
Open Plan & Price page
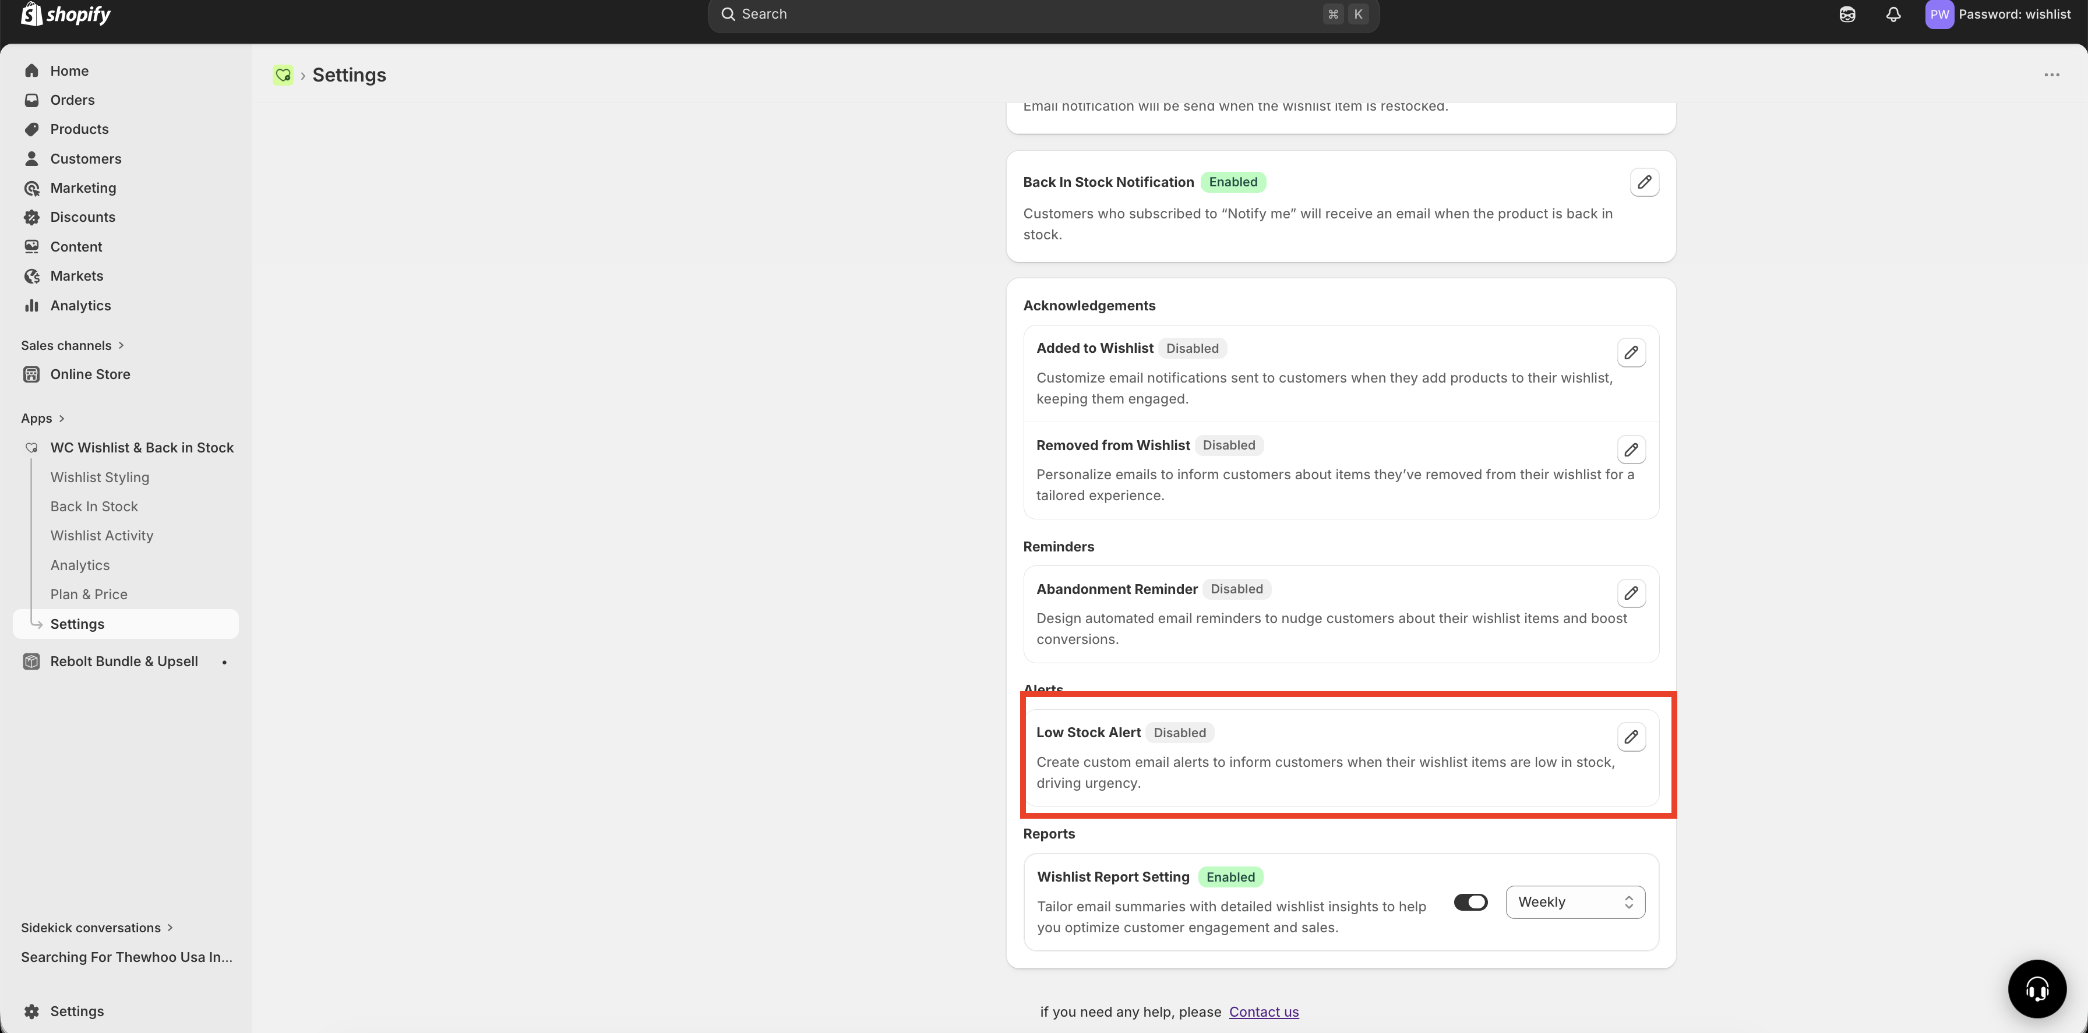[x=89, y=595]
